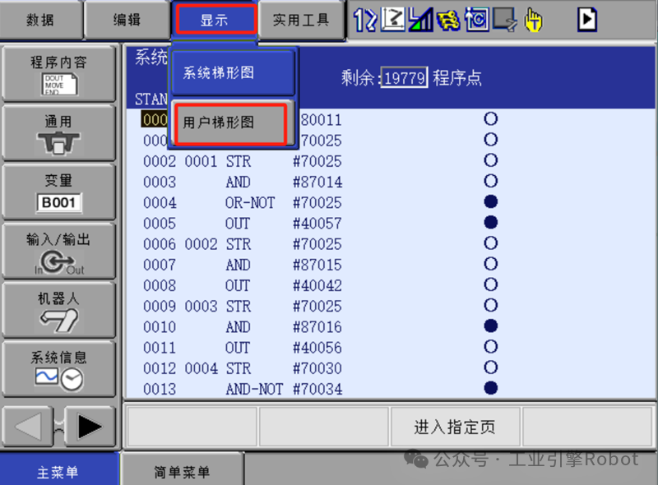Click status circle on line 0011
Image resolution: width=658 pixels, height=485 pixels.
coord(490,347)
